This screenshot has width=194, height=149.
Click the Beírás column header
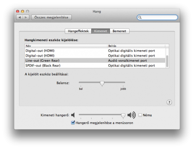point(136,46)
